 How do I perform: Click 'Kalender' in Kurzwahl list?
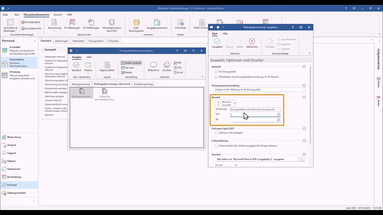[x=49, y=115]
